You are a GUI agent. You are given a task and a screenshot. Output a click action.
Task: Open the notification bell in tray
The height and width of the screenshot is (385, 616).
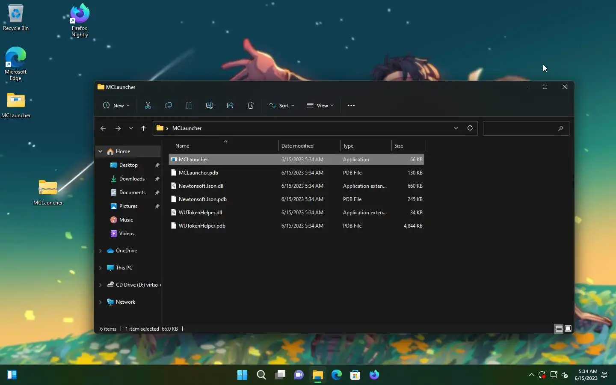[x=604, y=375]
